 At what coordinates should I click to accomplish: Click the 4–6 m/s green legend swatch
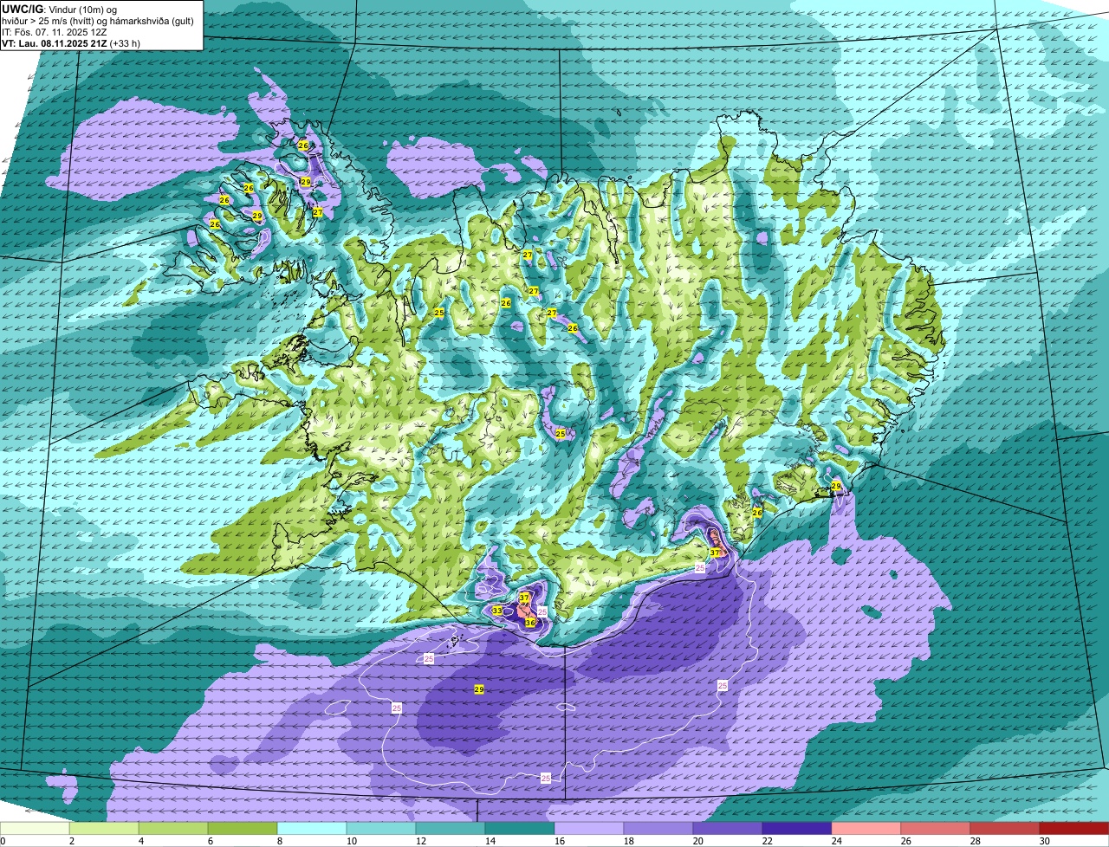(x=173, y=829)
